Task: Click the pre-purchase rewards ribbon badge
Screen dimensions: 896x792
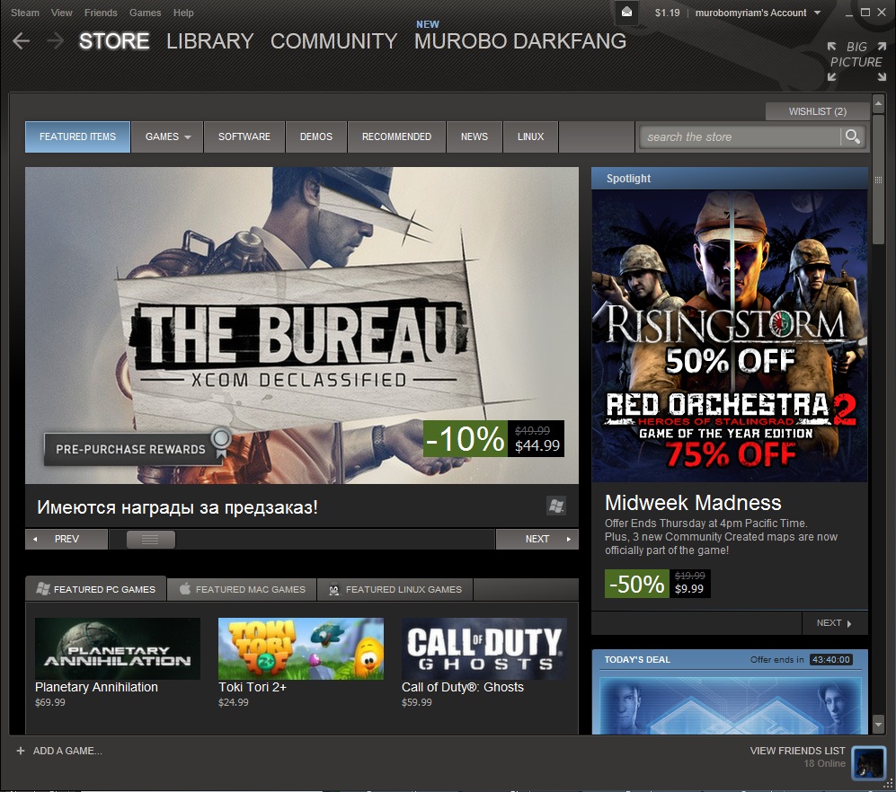Action: click(220, 441)
